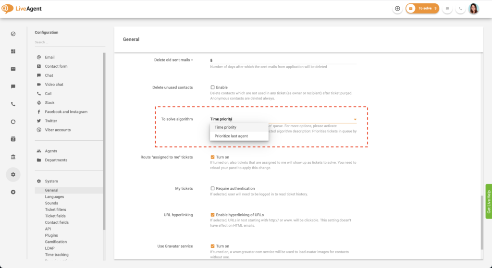
Task: Open the tickets envelope icon in left sidebar
Action: [x=13, y=69]
